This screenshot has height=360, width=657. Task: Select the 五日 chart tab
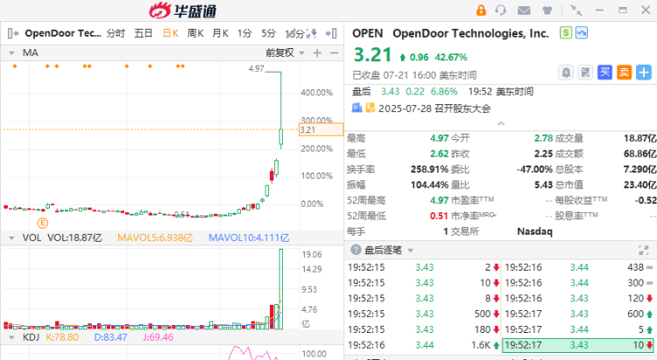click(x=144, y=33)
